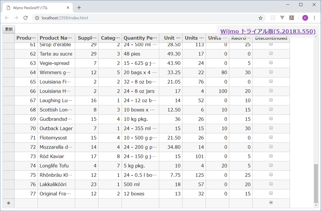Select the cell 'Scottish Lon…'

coord(56,110)
